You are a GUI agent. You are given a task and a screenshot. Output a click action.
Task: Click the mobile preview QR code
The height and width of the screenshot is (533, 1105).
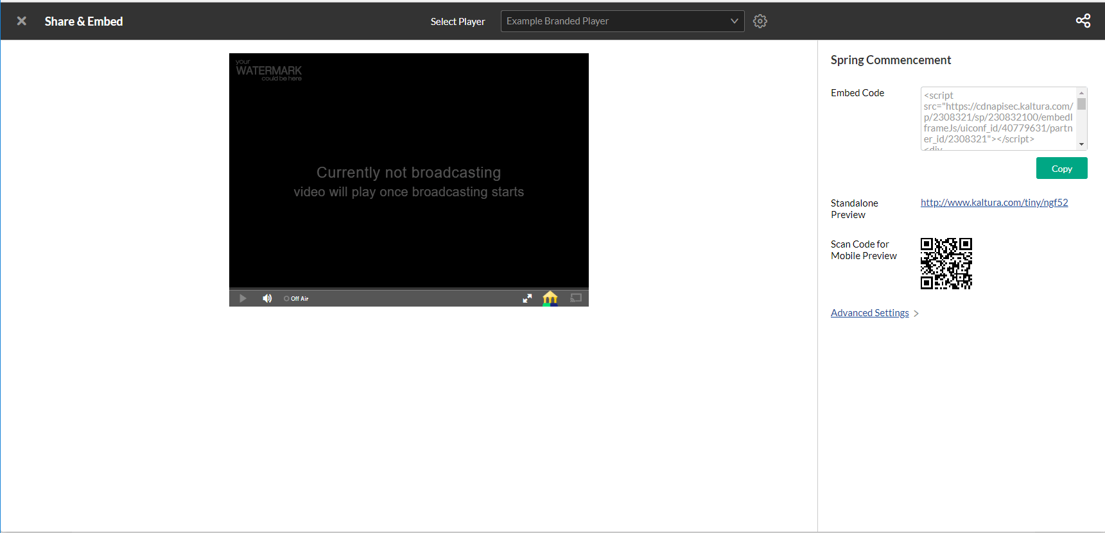click(946, 264)
